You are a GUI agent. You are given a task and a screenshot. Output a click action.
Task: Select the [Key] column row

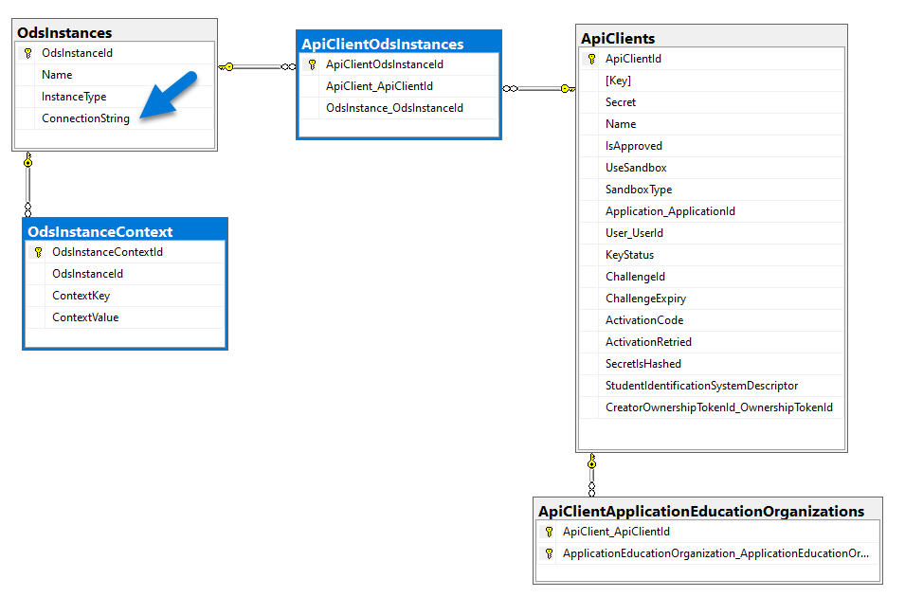[712, 81]
